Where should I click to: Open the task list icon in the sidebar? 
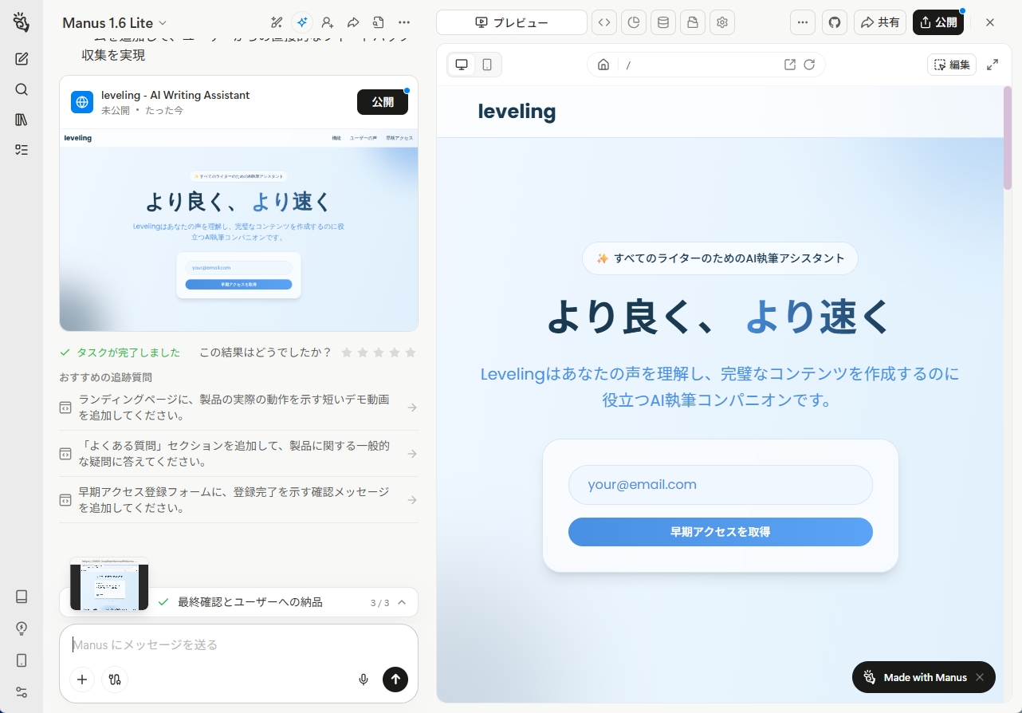tap(22, 150)
